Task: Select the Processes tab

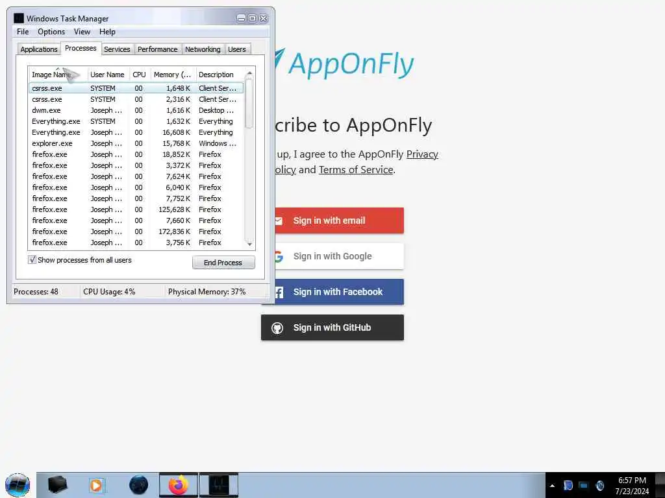Action: (81, 48)
